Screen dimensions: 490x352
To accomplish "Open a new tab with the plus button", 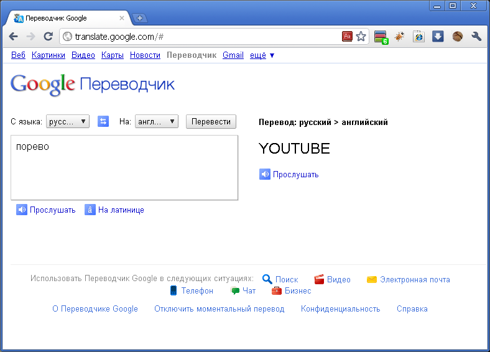I will click(x=140, y=18).
